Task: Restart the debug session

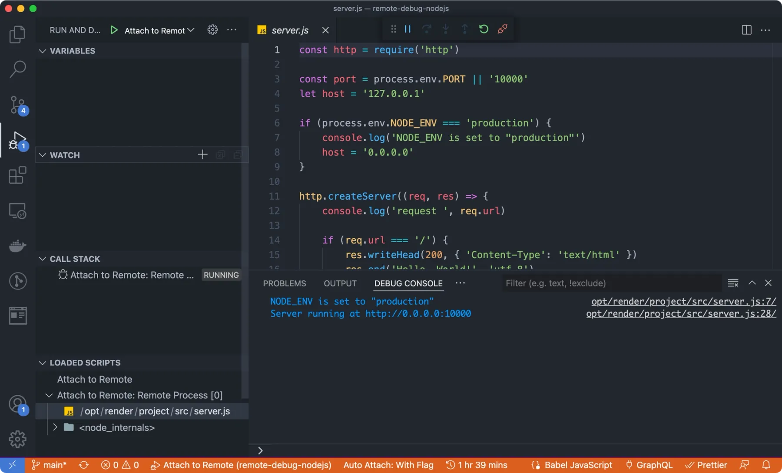Action: tap(483, 29)
